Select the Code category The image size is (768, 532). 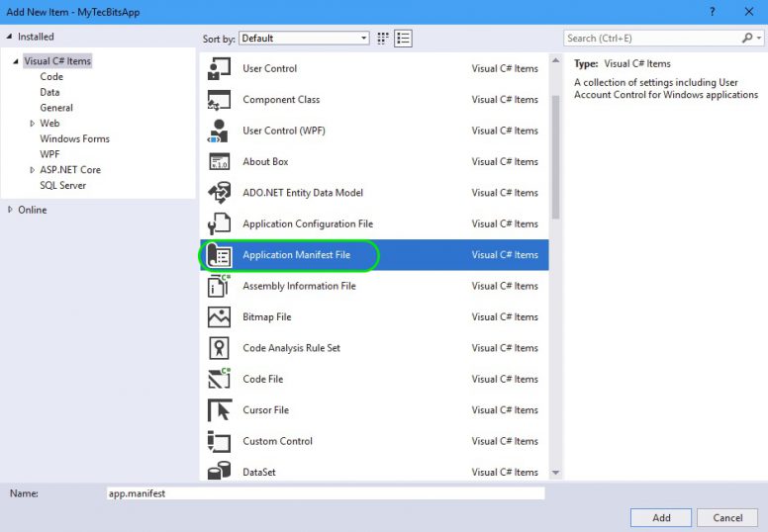pos(51,77)
